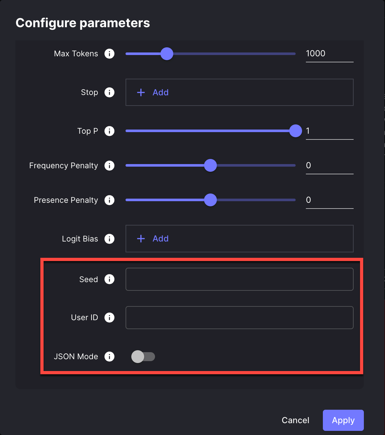
Task: Click inside the User ID input field
Action: [239, 318]
